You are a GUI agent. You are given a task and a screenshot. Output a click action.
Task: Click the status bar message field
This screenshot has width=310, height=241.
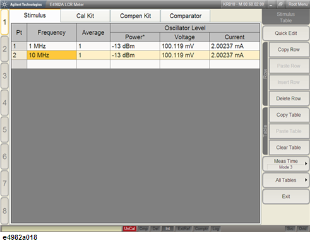[x=61, y=228]
